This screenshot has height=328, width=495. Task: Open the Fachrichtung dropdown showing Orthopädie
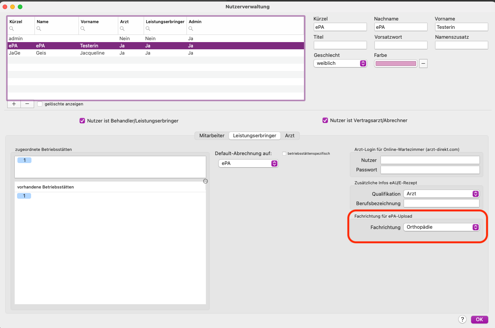coord(441,227)
